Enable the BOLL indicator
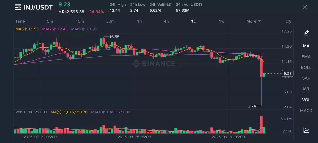 click(306, 68)
